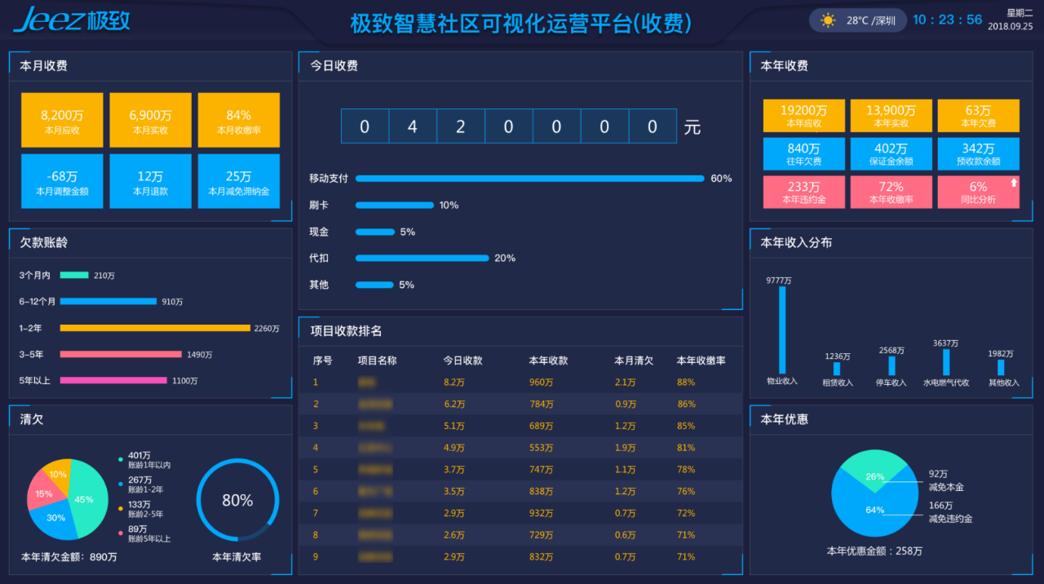This screenshot has width=1044, height=584.
Task: Click the 停车收入 2568万 bar
Action: point(891,365)
